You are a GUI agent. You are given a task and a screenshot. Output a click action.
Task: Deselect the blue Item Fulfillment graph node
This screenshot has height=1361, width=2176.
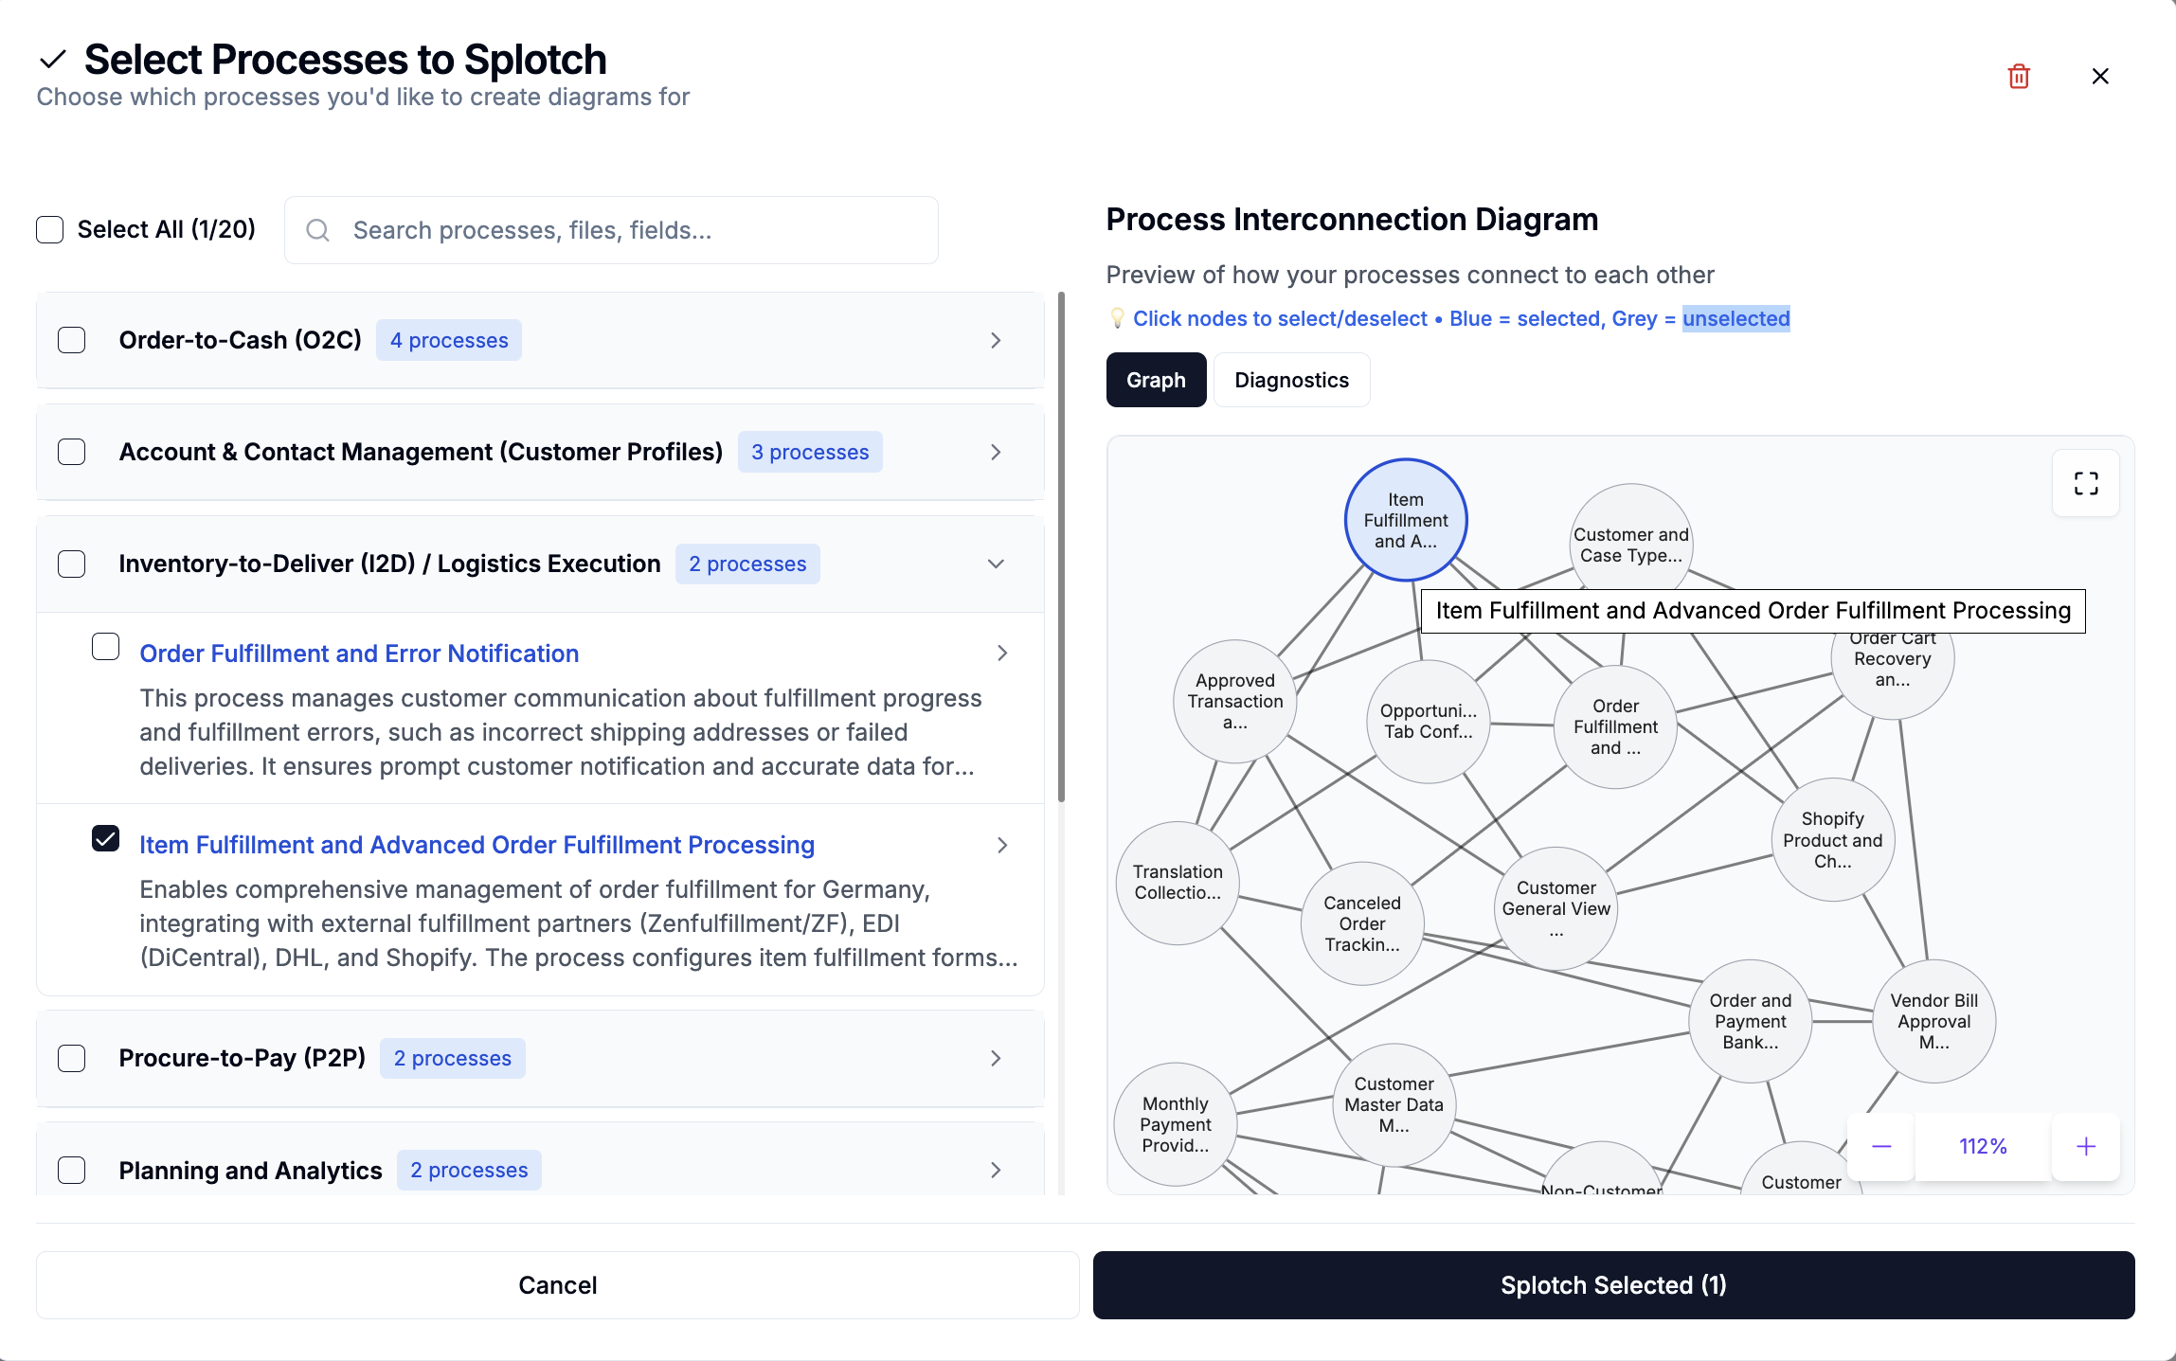pos(1406,520)
